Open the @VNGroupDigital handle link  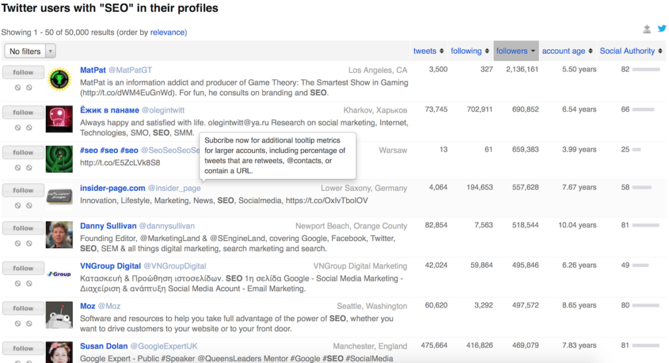pyautogui.click(x=174, y=266)
